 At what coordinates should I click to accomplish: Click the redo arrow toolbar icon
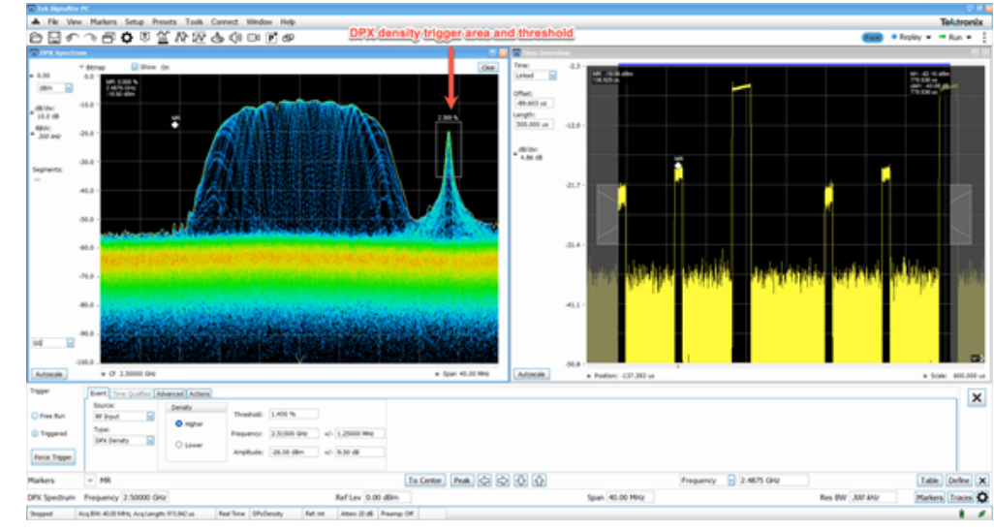pyautogui.click(x=91, y=38)
